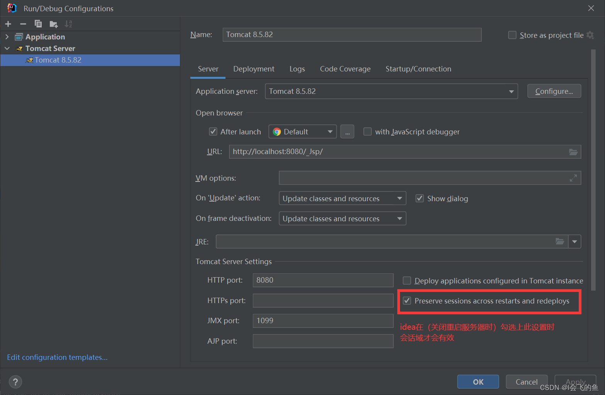Click the Chrome browser icon in Default dropdown

click(277, 132)
